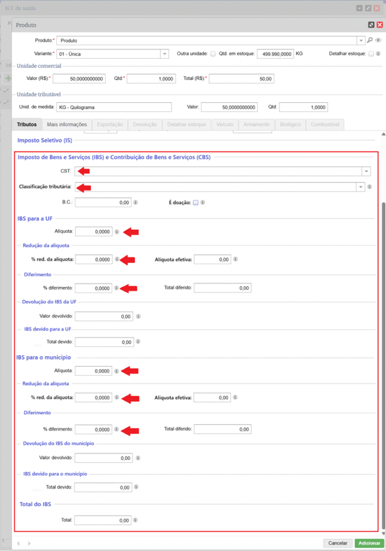This screenshot has width=386, height=551.
Task: Expand the Classificação tributária dropdown
Action: 361,187
